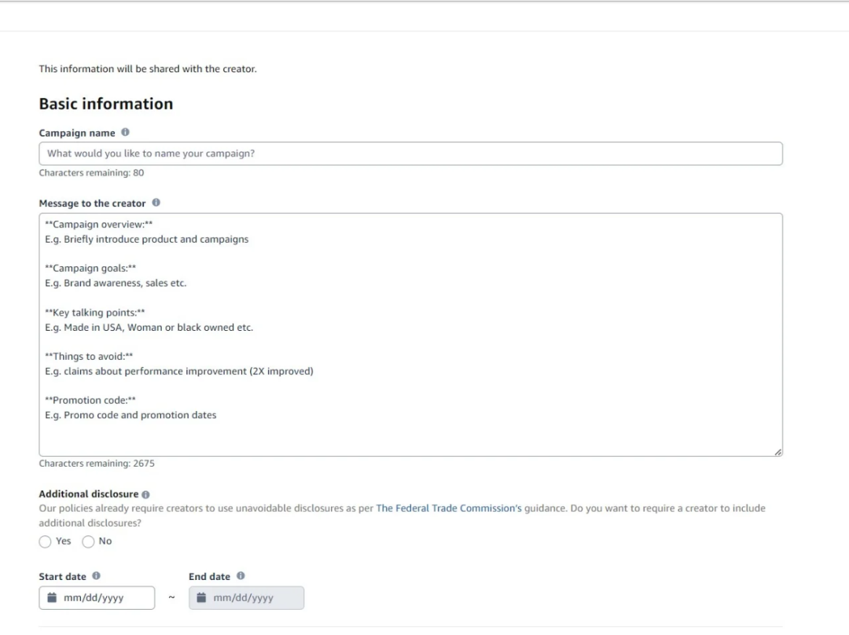Click the Promotion code line in message
The image size is (849, 635).
[x=90, y=401]
